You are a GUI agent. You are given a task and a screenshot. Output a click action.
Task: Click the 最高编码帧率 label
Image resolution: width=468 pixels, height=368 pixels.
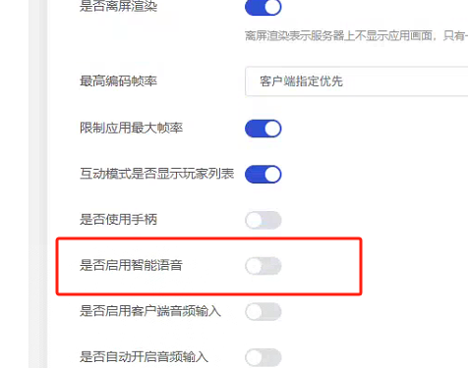(x=118, y=81)
